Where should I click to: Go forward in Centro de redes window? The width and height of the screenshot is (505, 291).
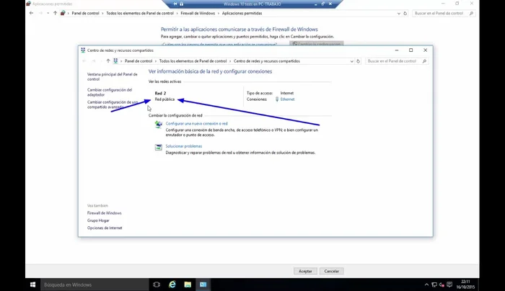94,61
